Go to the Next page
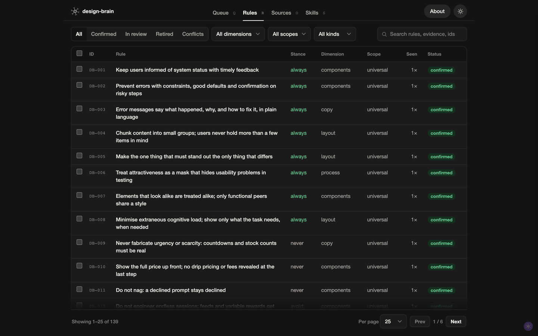The image size is (538, 336). (x=456, y=321)
